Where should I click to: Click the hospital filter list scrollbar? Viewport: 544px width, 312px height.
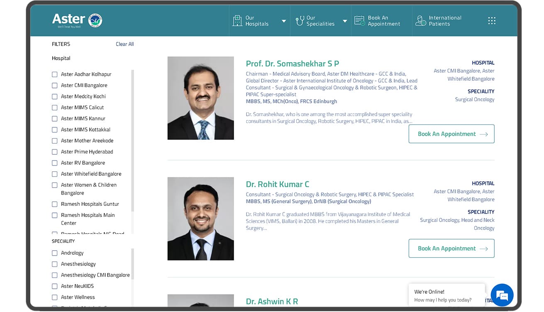(133, 140)
